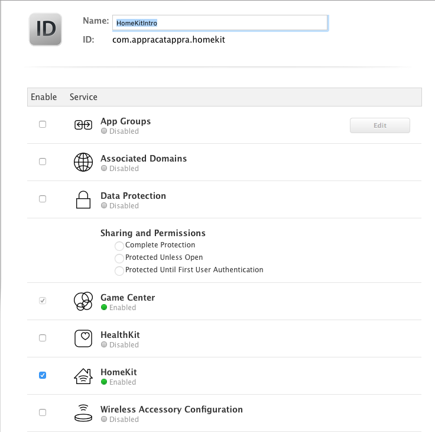Image resolution: width=435 pixels, height=432 pixels.
Task: Click the HealthKit heart icon
Action: click(x=83, y=338)
